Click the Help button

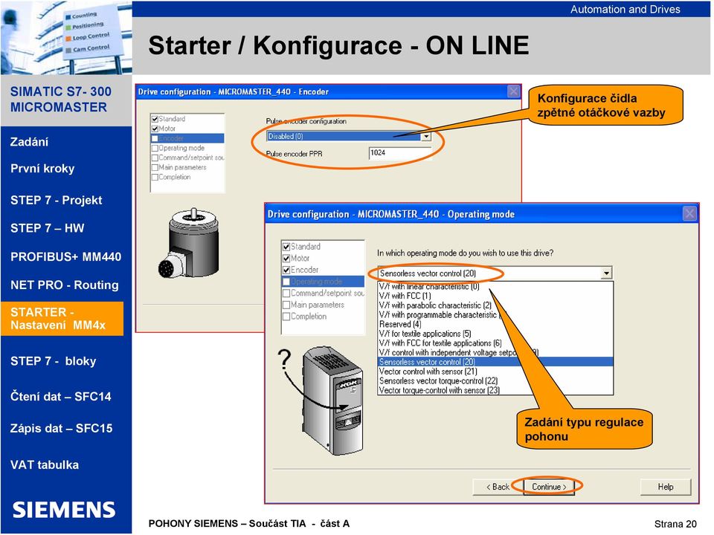[665, 487]
